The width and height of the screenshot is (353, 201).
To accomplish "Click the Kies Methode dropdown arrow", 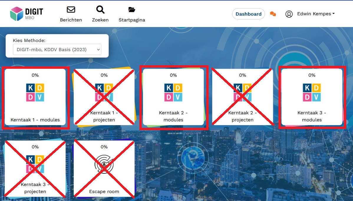I will 98,50.
